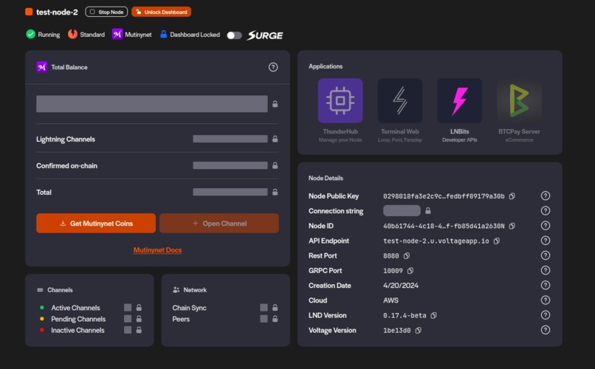Select the Creation Date value 4/20/2024

(x=401, y=286)
